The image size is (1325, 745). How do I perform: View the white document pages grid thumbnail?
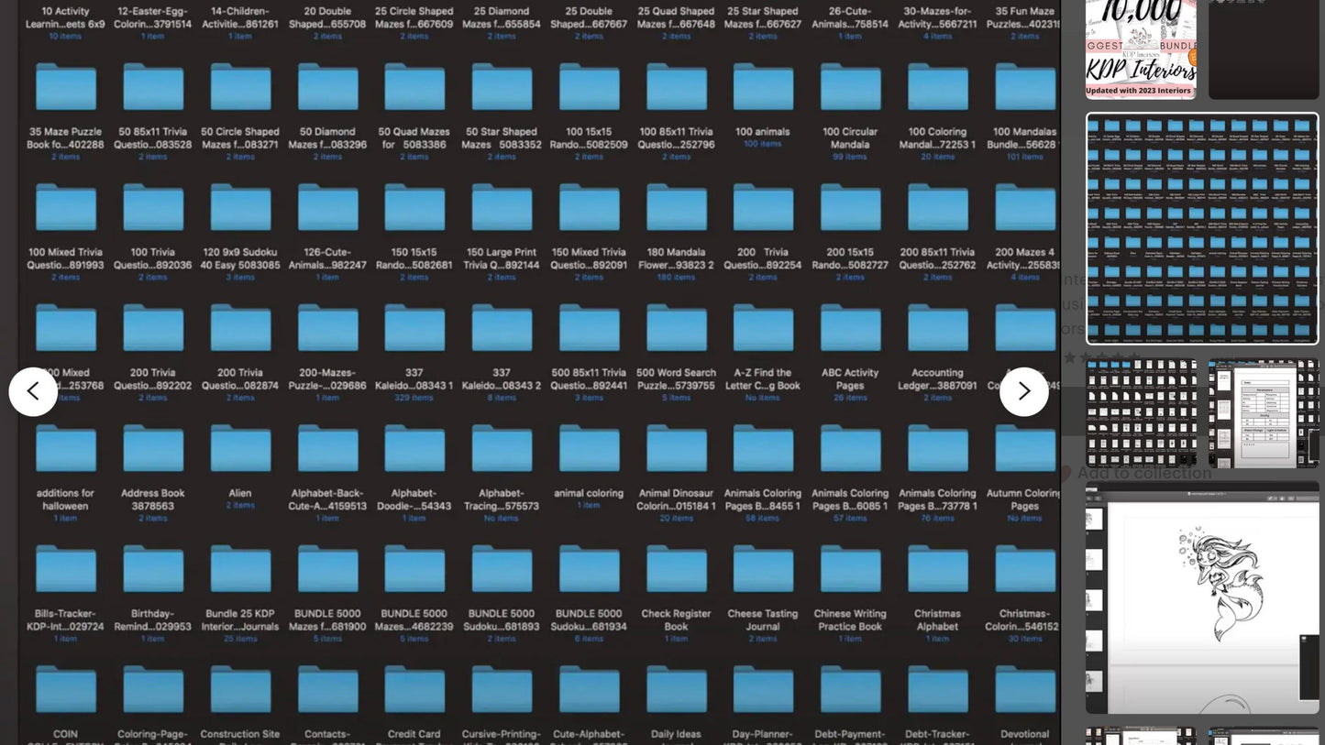click(1141, 412)
